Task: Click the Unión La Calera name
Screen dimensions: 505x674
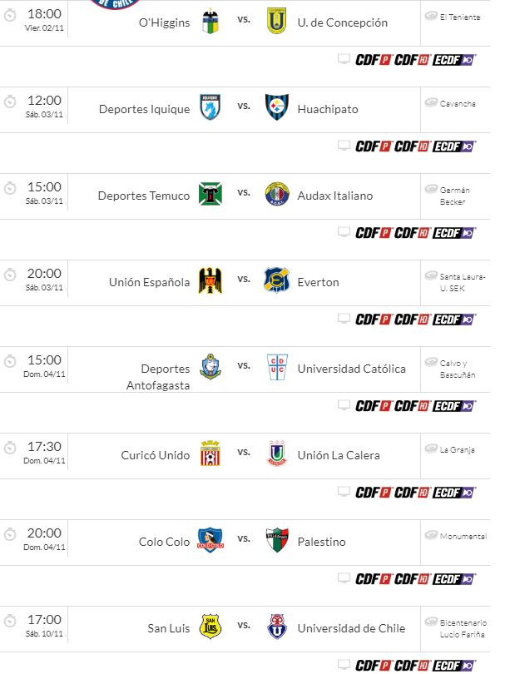Action: (x=339, y=455)
